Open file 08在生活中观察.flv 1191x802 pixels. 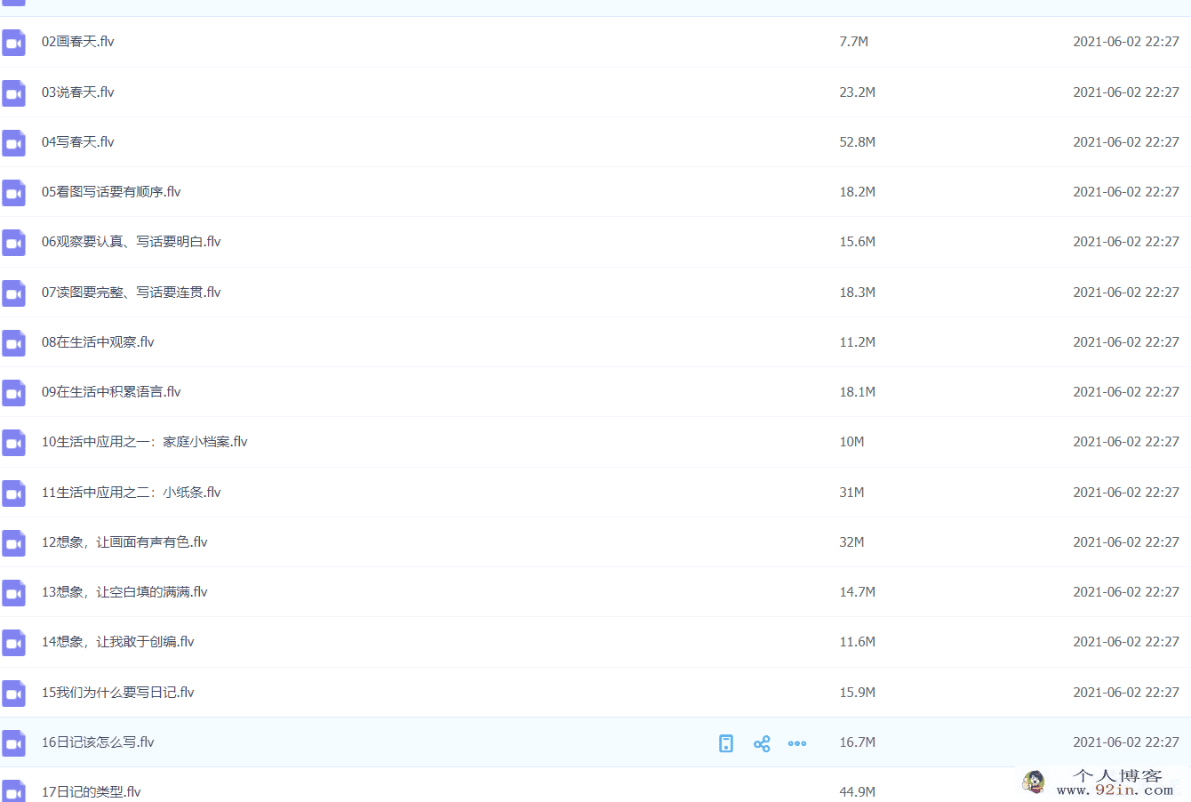pos(98,342)
